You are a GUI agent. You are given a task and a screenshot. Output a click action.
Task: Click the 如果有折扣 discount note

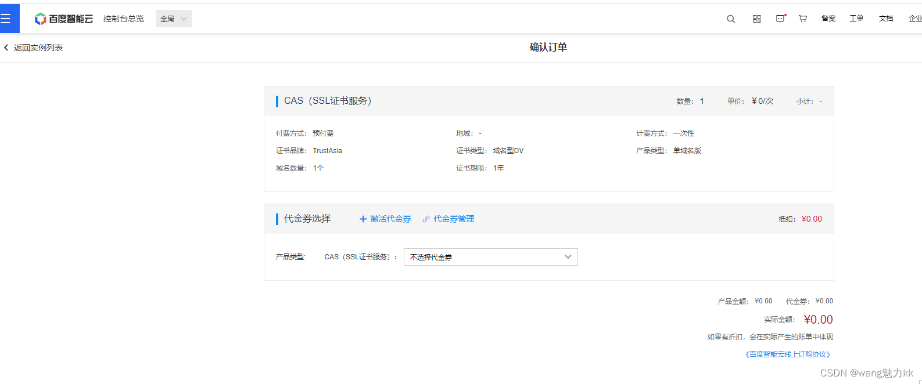tap(770, 337)
